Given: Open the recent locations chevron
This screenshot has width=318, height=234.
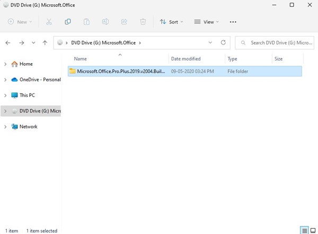Looking at the screenshot, I should click(x=33, y=42).
